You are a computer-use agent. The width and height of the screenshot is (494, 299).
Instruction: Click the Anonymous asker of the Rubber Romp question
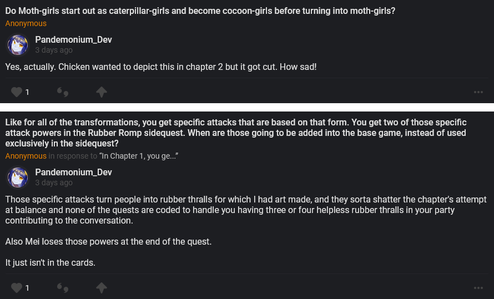pyautogui.click(x=26, y=156)
